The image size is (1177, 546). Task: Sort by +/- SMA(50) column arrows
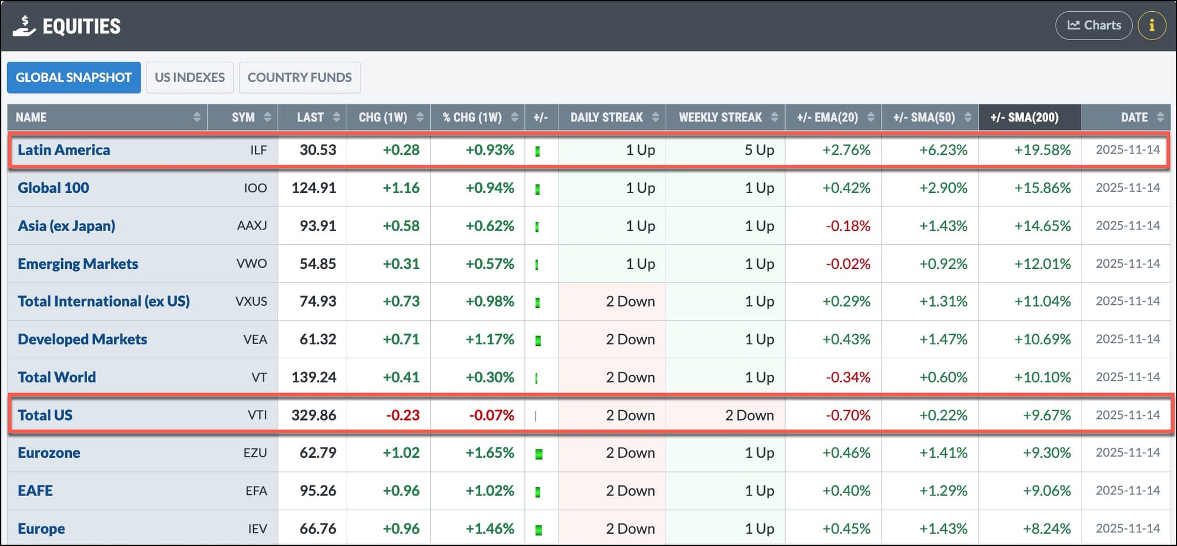[x=967, y=117]
